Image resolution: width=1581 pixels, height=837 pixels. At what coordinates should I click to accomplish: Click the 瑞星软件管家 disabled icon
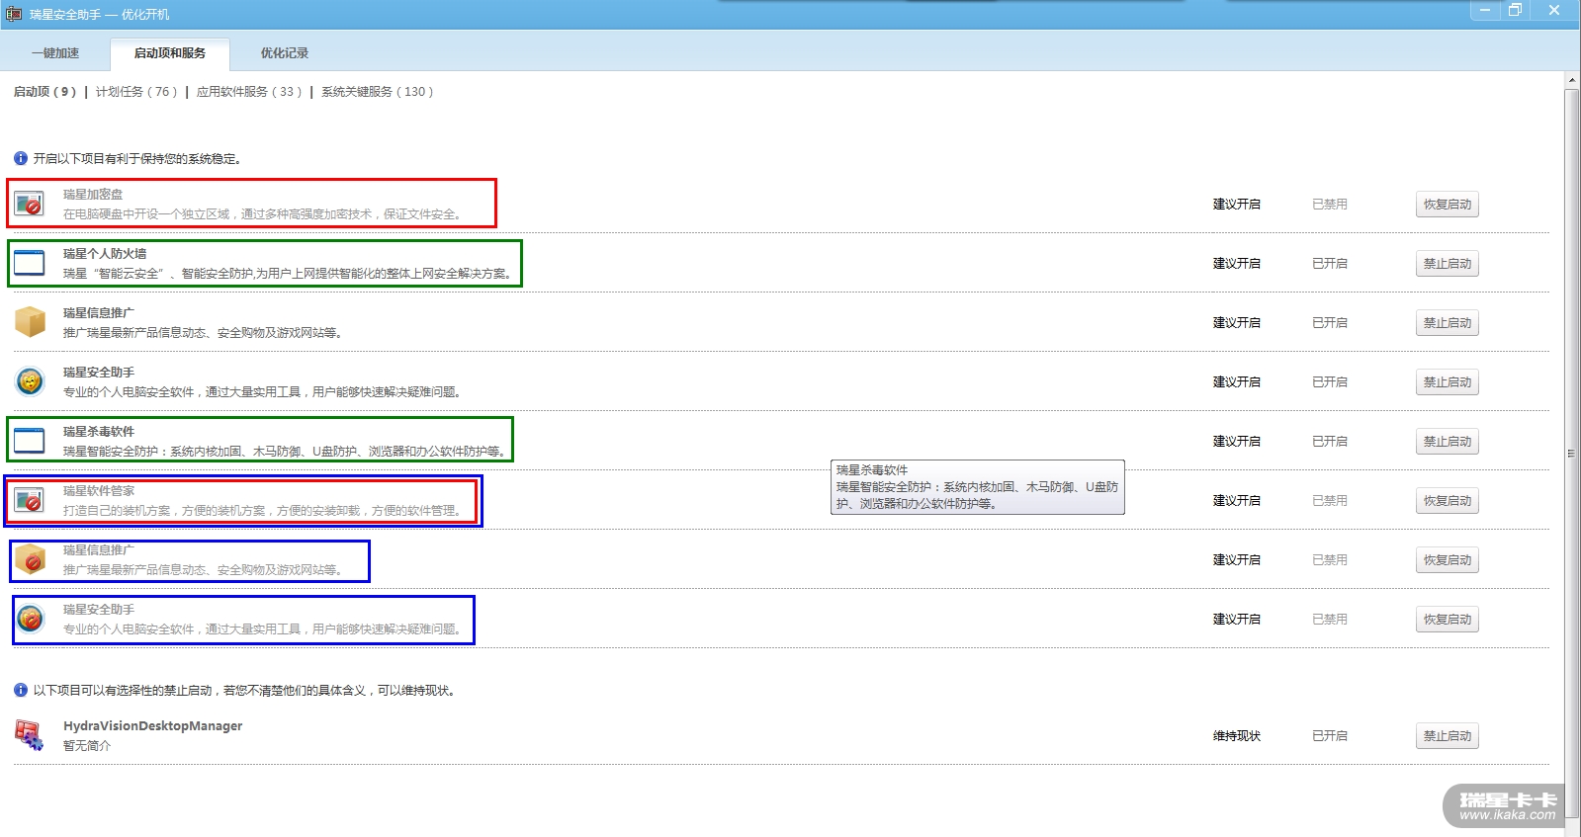click(x=30, y=500)
